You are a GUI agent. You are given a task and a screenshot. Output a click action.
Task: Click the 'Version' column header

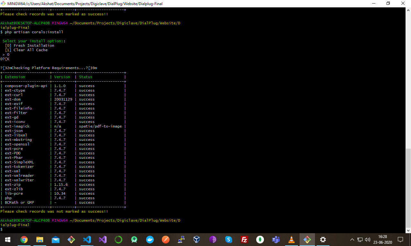click(62, 77)
